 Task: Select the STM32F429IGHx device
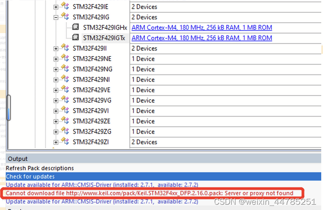click(x=105, y=28)
